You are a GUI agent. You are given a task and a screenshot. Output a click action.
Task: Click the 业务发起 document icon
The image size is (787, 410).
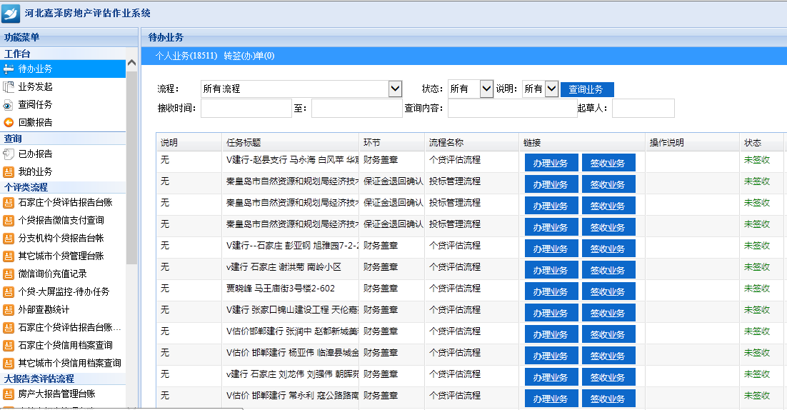tap(9, 87)
